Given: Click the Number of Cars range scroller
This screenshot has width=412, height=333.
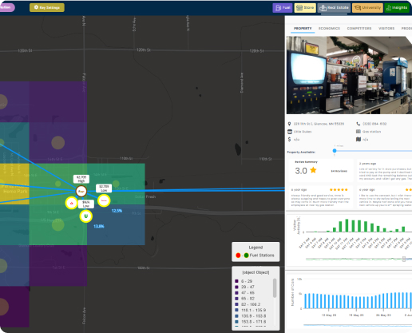Looking at the screenshot, I should click(x=358, y=325).
